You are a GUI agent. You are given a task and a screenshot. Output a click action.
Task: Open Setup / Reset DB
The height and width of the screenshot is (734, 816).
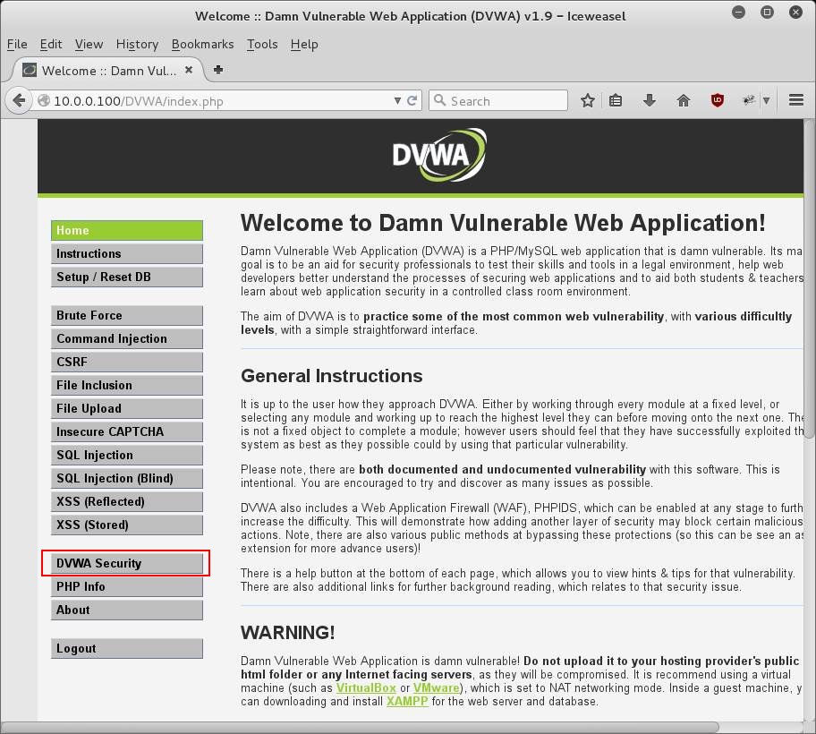(127, 277)
